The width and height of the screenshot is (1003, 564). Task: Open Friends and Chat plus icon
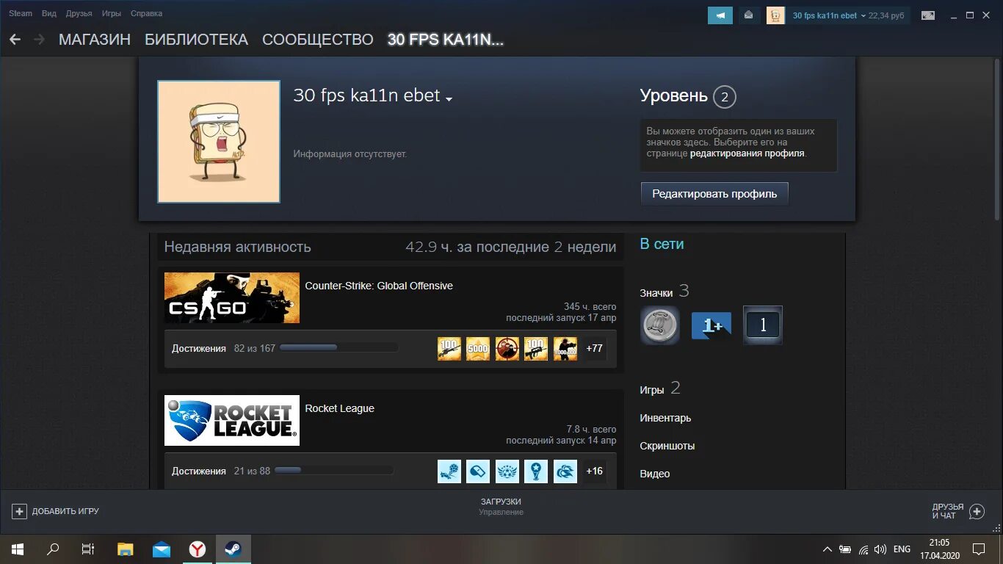tap(977, 511)
